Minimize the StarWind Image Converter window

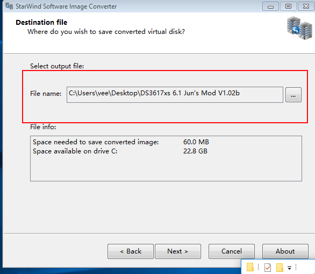pyautogui.click(x=270, y=6)
